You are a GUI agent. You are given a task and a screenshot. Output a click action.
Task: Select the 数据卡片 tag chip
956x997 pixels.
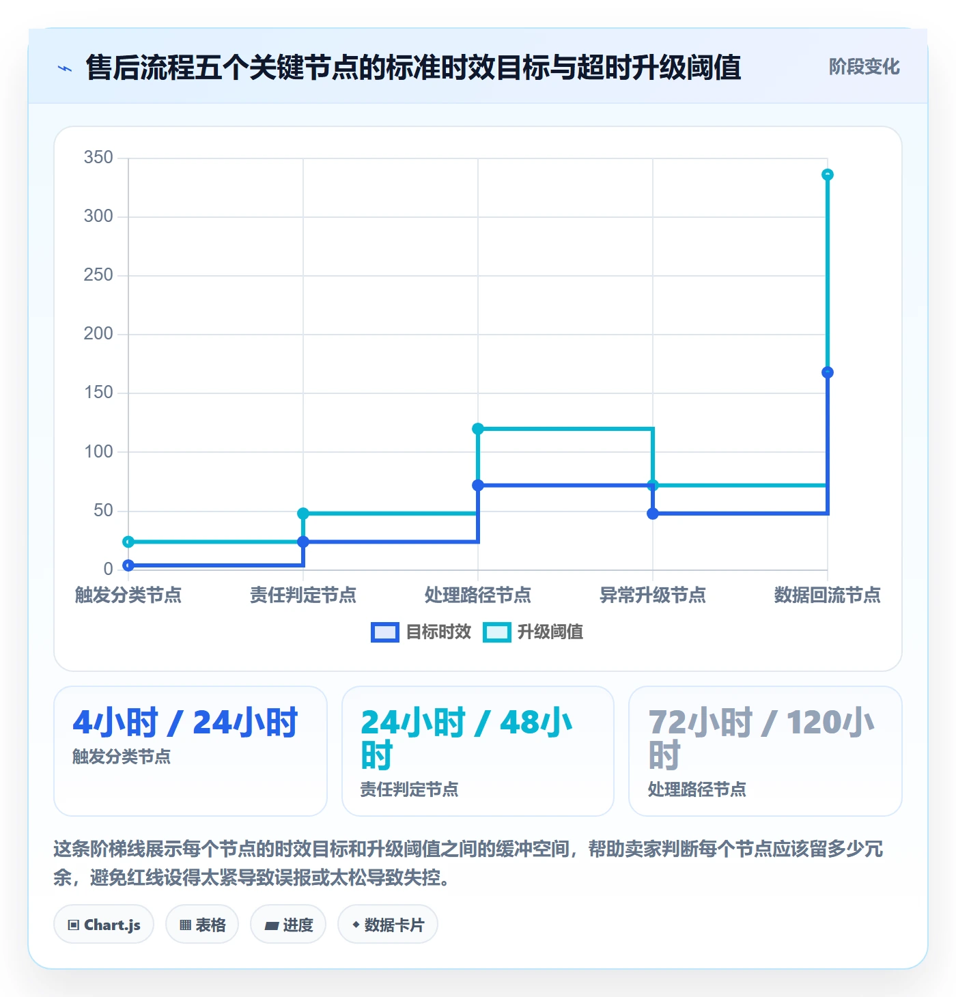[x=388, y=925]
